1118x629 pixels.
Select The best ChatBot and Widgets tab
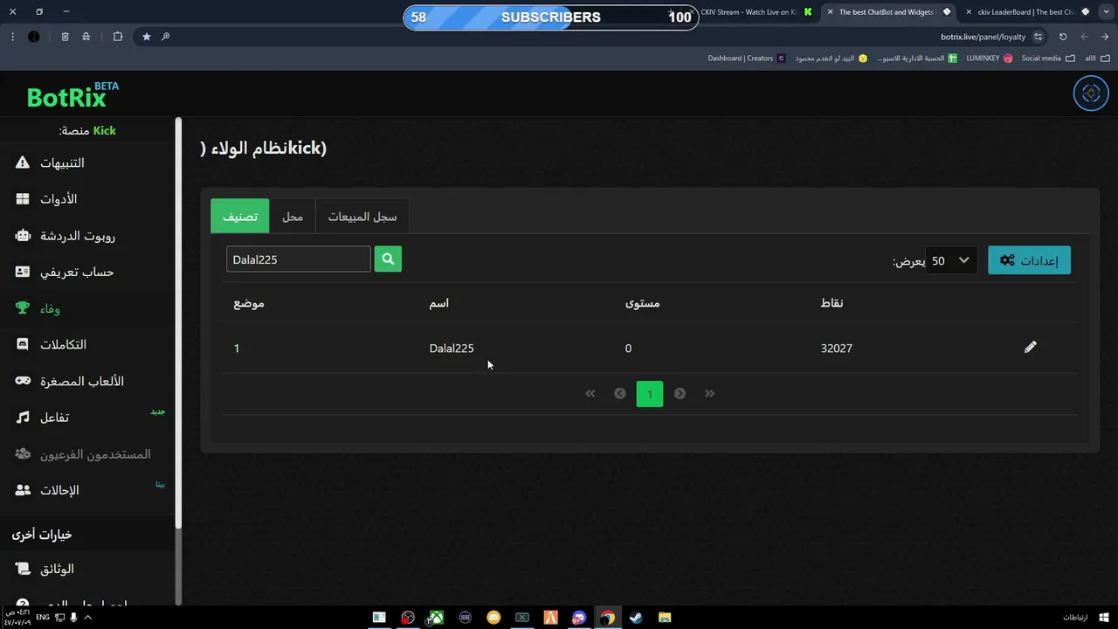click(889, 12)
